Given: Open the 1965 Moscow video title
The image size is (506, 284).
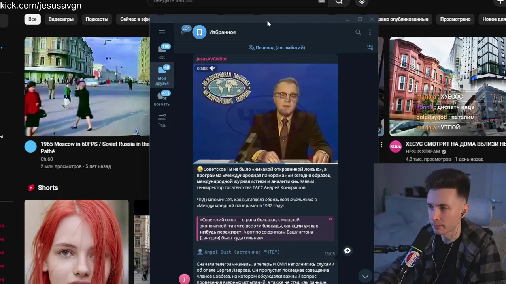Looking at the screenshot, I should 95,148.
